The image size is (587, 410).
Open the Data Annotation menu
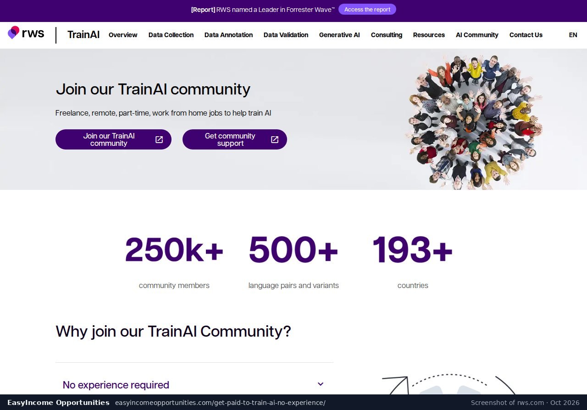[x=228, y=35]
